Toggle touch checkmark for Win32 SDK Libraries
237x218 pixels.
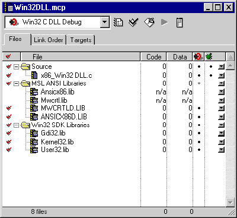(8, 125)
